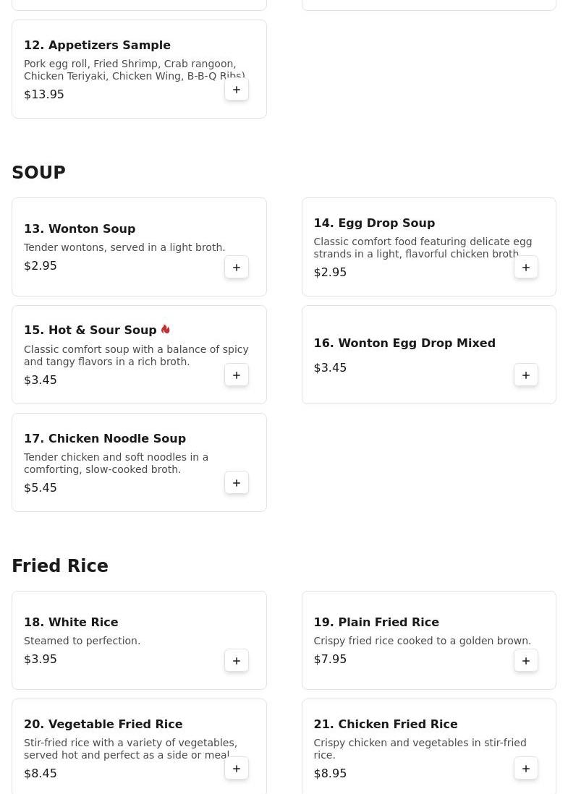The height and width of the screenshot is (794, 568).
Task: Open the 13. Wonton Soup item title
Action: coord(80,229)
